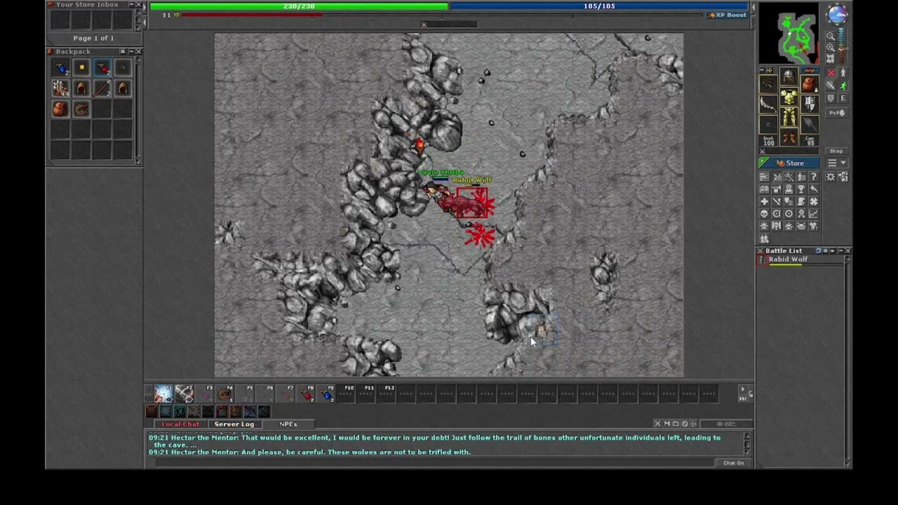Open the trophy icon in the control panel
This screenshot has width=898, height=505.
pyautogui.click(x=801, y=189)
